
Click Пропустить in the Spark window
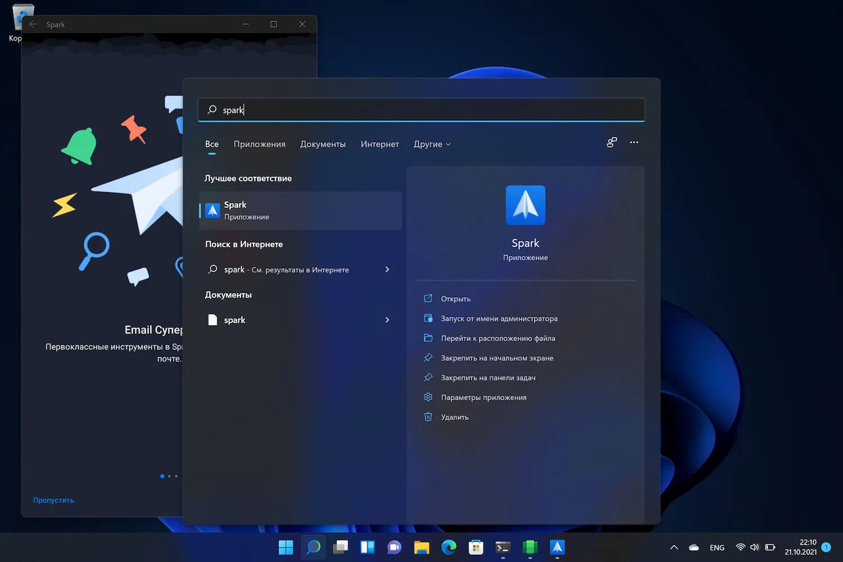(53, 500)
